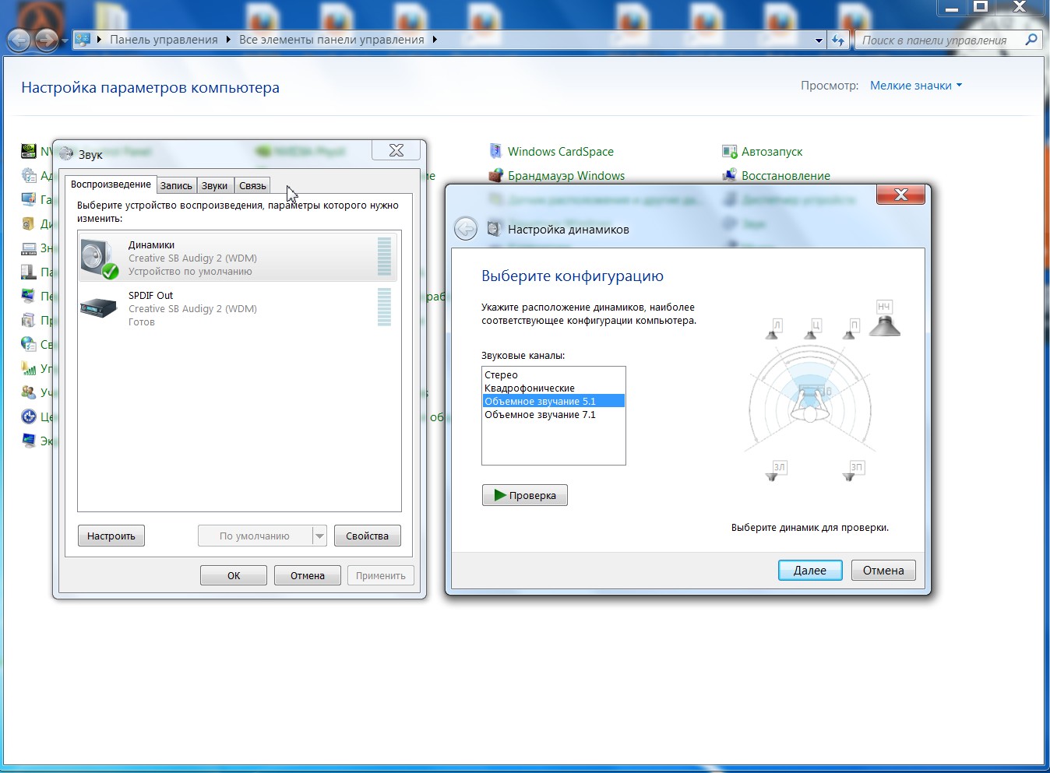This screenshot has height=773, width=1050.
Task: Expand breadcrumb arrow after Панель управления
Action: (228, 40)
